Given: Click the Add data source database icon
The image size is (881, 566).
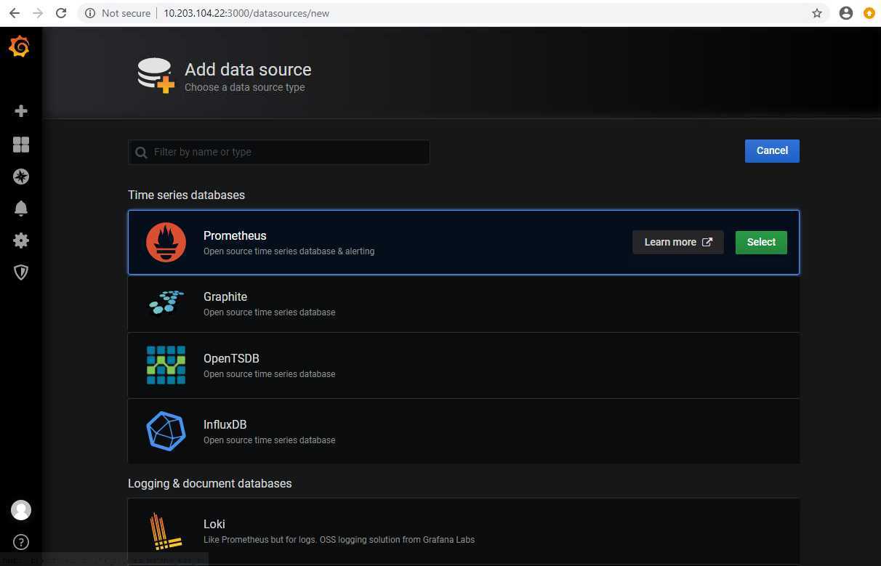Looking at the screenshot, I should click(x=156, y=76).
